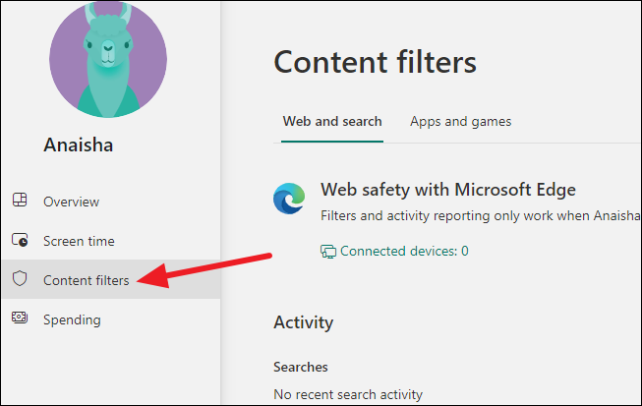Open Anaisha's llama profile avatar
This screenshot has height=406, width=642.
[108, 59]
